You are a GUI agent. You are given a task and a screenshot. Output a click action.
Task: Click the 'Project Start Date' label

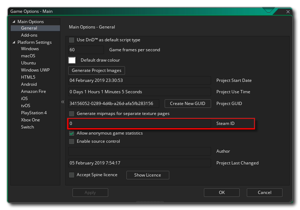coord(234,80)
